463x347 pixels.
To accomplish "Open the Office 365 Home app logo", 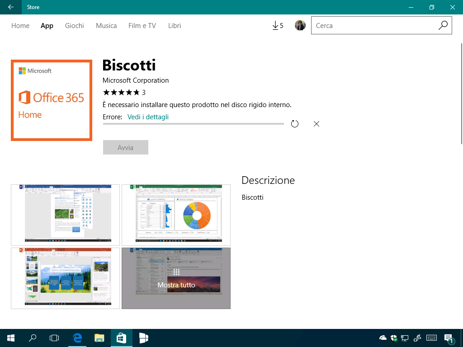I will tap(52, 100).
